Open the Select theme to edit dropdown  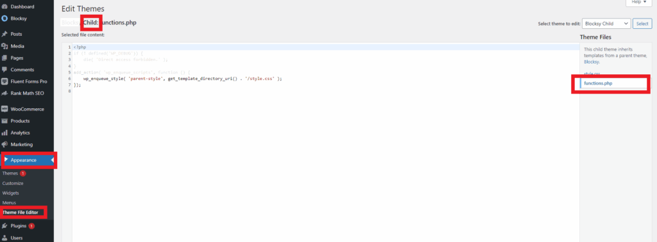[606, 24]
